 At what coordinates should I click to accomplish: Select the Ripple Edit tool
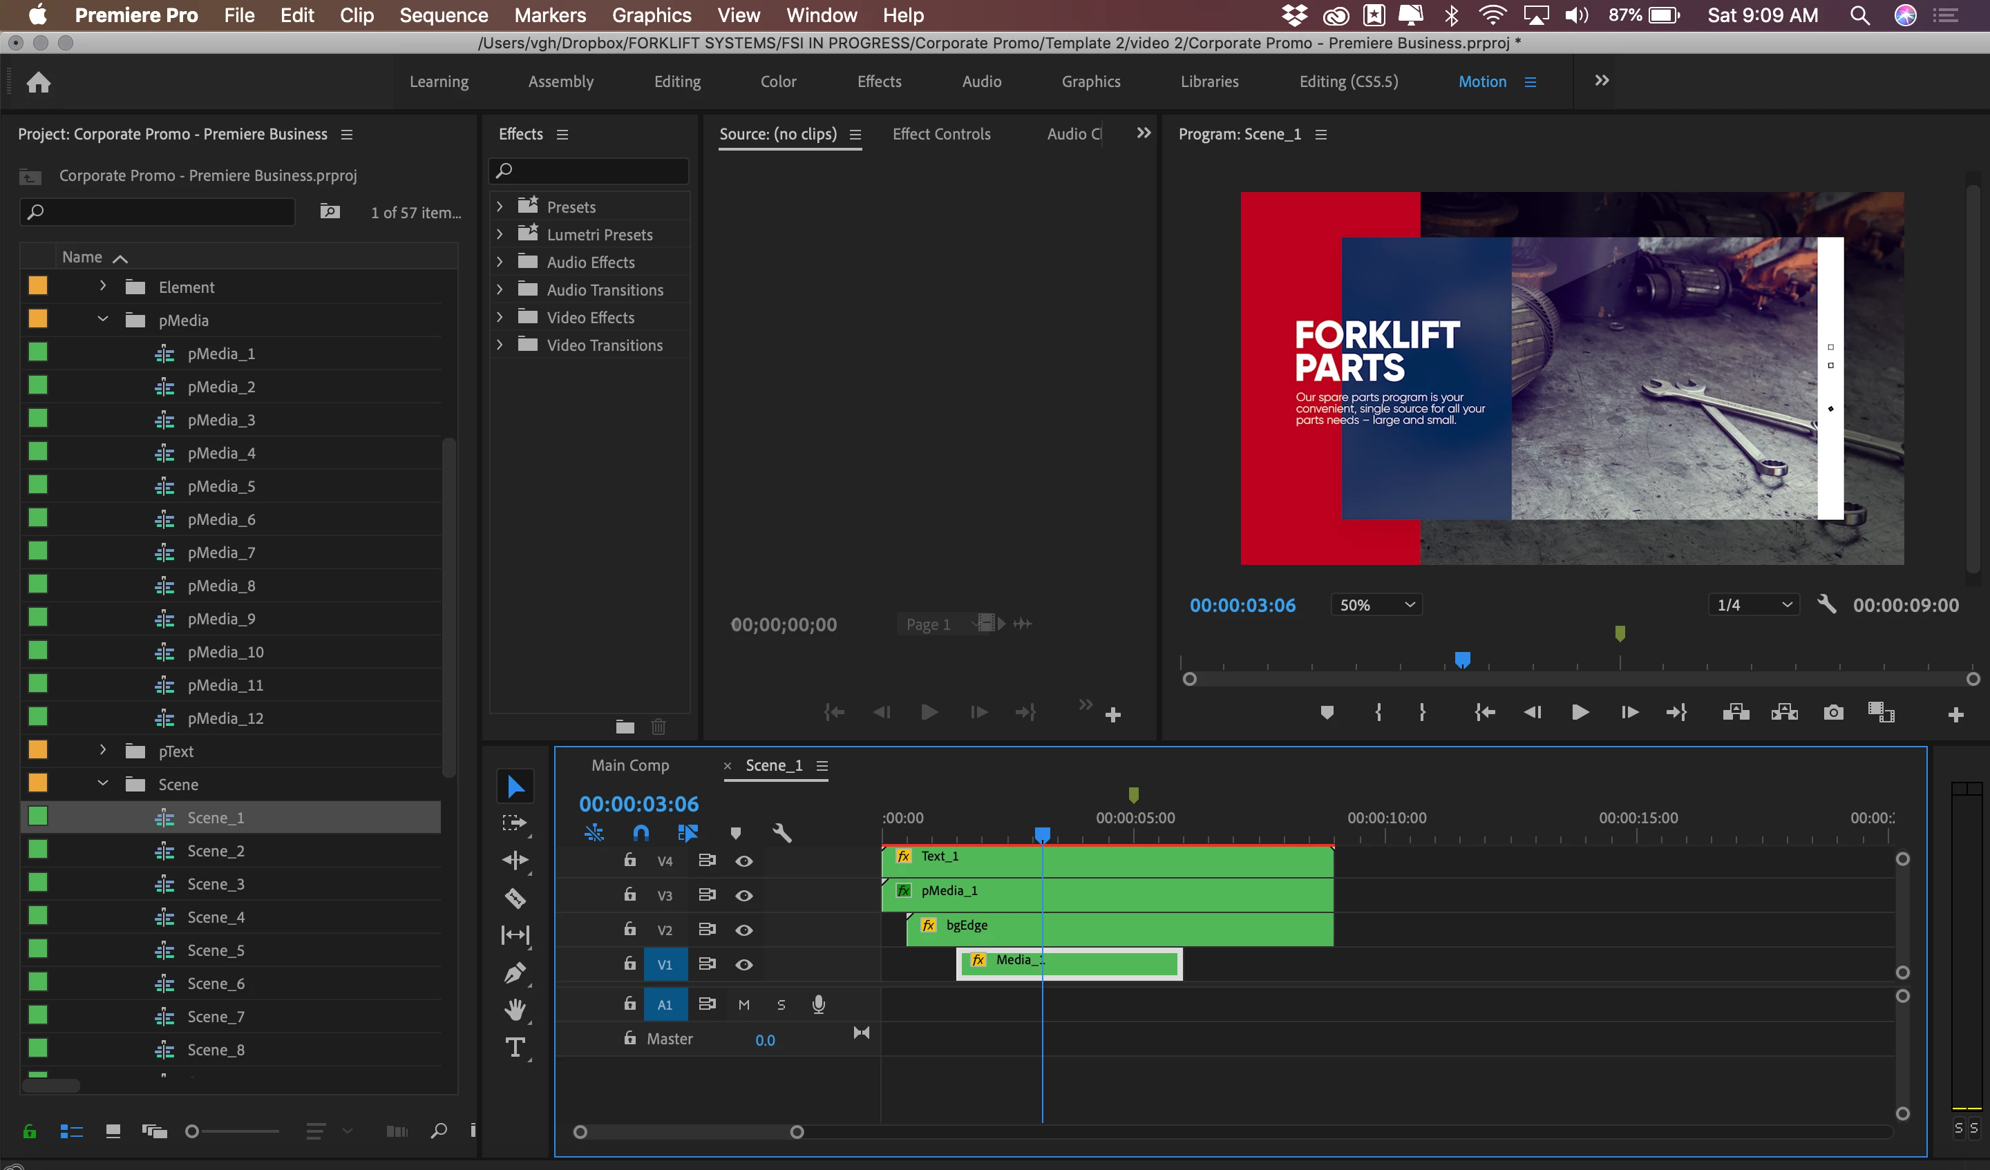(x=515, y=860)
